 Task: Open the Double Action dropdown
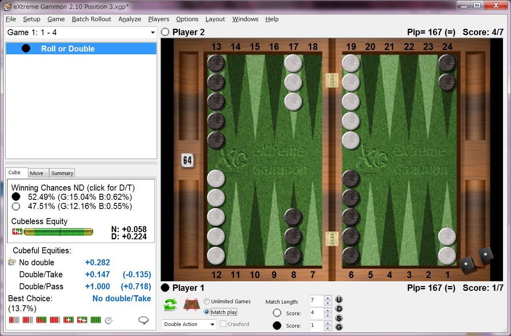(189, 324)
